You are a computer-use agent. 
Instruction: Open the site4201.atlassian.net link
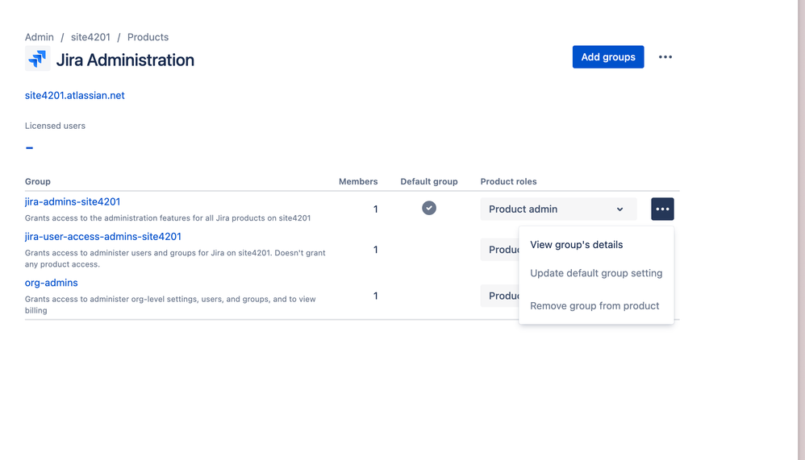tap(75, 95)
